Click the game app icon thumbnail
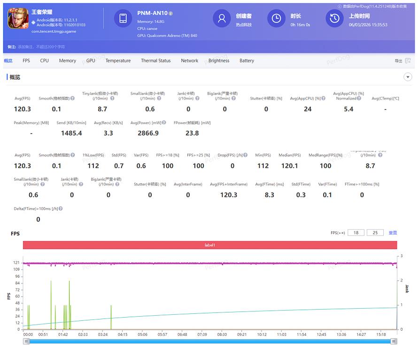418x349 pixels. click(18, 19)
